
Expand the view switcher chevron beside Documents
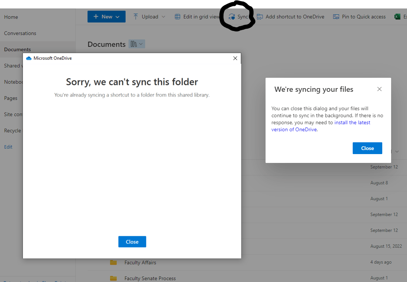[x=141, y=44]
